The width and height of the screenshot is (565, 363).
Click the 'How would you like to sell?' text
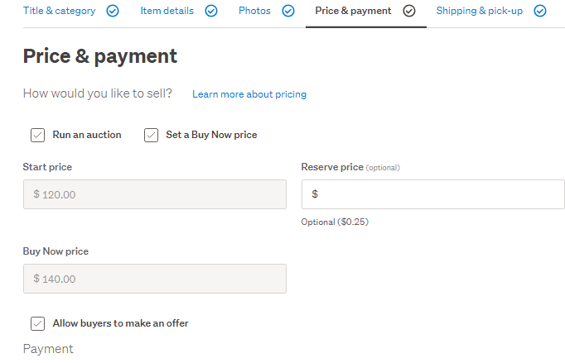tap(98, 93)
